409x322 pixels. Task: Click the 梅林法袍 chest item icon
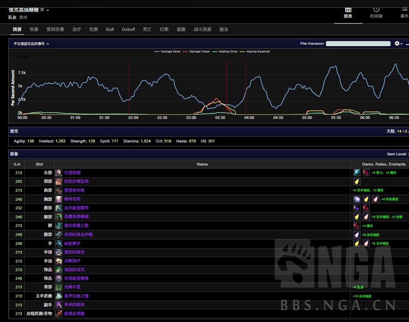coord(58,199)
